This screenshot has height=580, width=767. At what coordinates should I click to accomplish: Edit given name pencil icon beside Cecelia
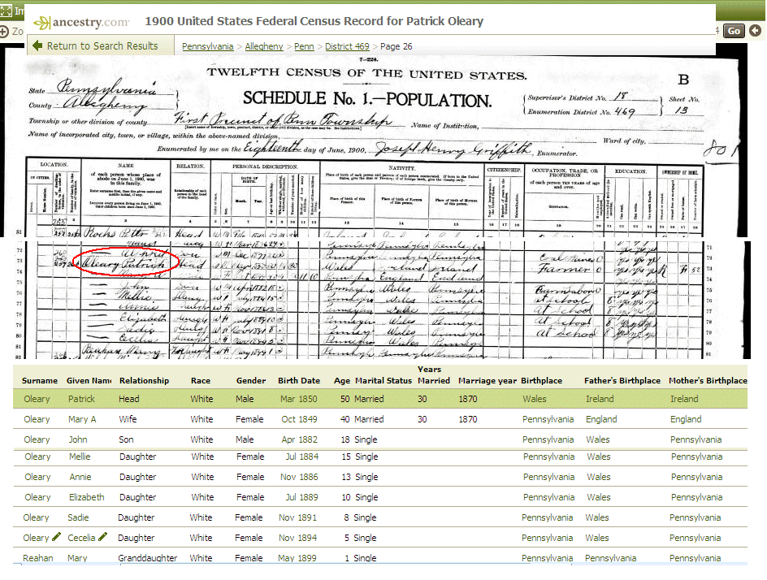click(103, 538)
